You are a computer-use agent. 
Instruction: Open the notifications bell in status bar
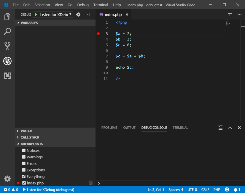point(237,189)
